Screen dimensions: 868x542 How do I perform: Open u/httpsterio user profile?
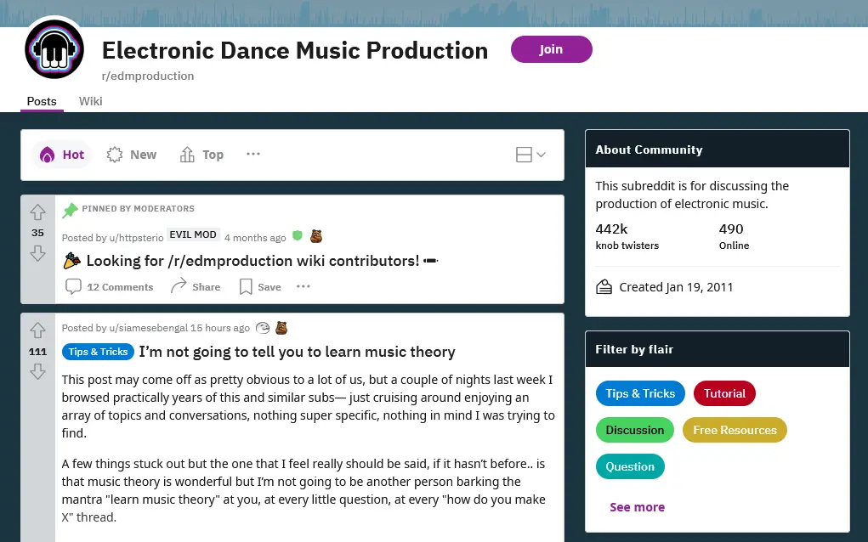point(136,238)
